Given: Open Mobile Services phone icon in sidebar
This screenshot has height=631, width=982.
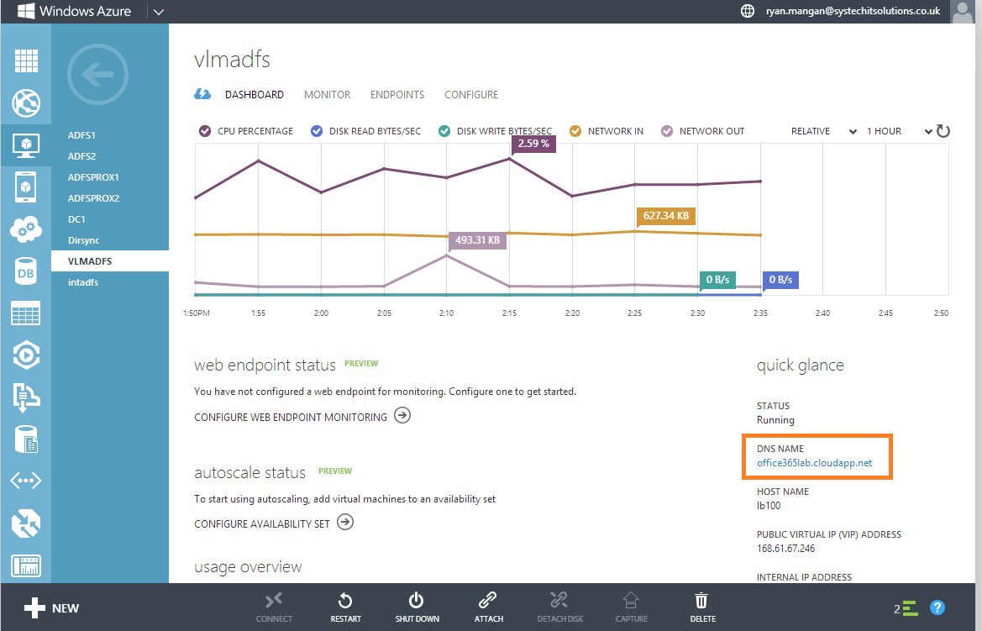Looking at the screenshot, I should (x=26, y=187).
